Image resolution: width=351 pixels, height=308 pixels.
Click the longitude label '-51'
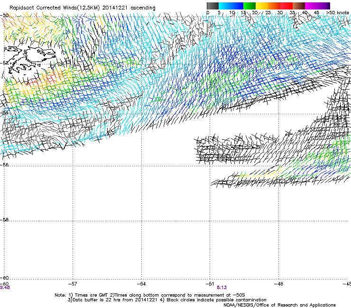coord(210,284)
